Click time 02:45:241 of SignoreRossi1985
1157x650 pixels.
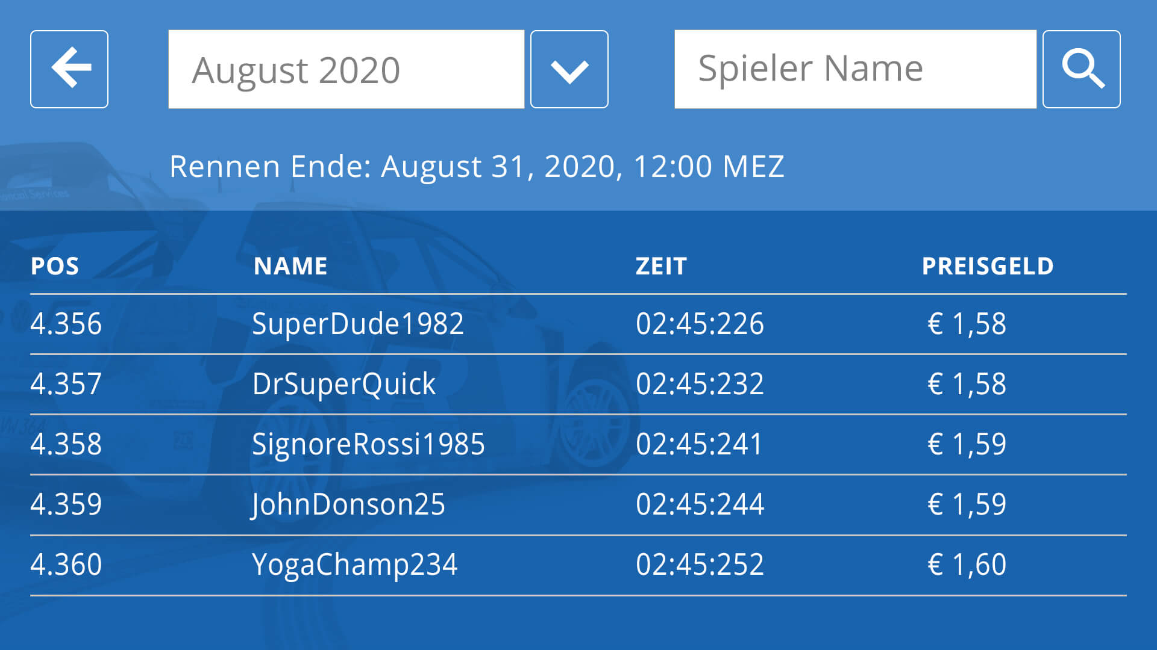tap(699, 444)
